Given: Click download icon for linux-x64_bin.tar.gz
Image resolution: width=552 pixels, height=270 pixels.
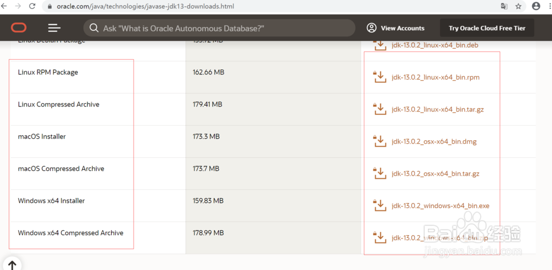Looking at the screenshot, I should [x=380, y=109].
